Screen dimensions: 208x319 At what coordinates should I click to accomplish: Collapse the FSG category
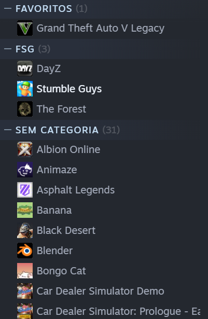pyautogui.click(x=8, y=49)
